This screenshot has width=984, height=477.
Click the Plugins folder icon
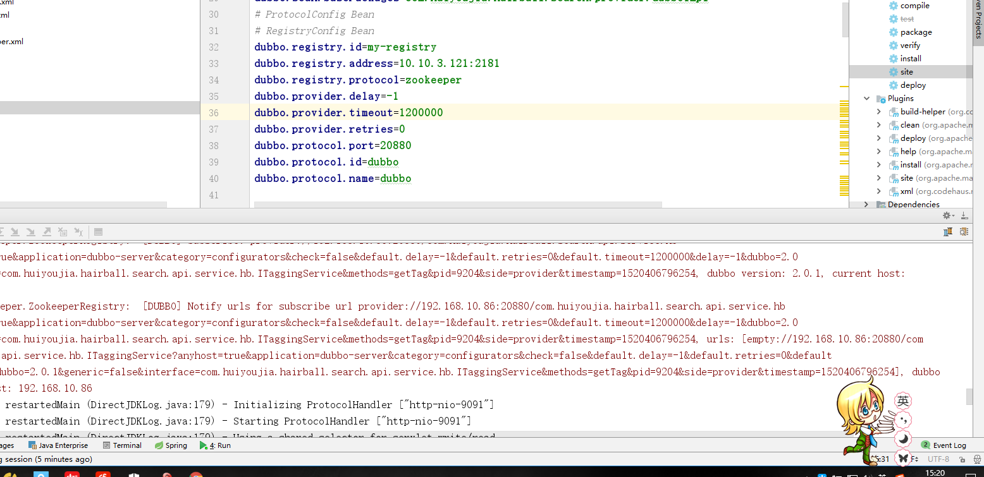point(881,99)
